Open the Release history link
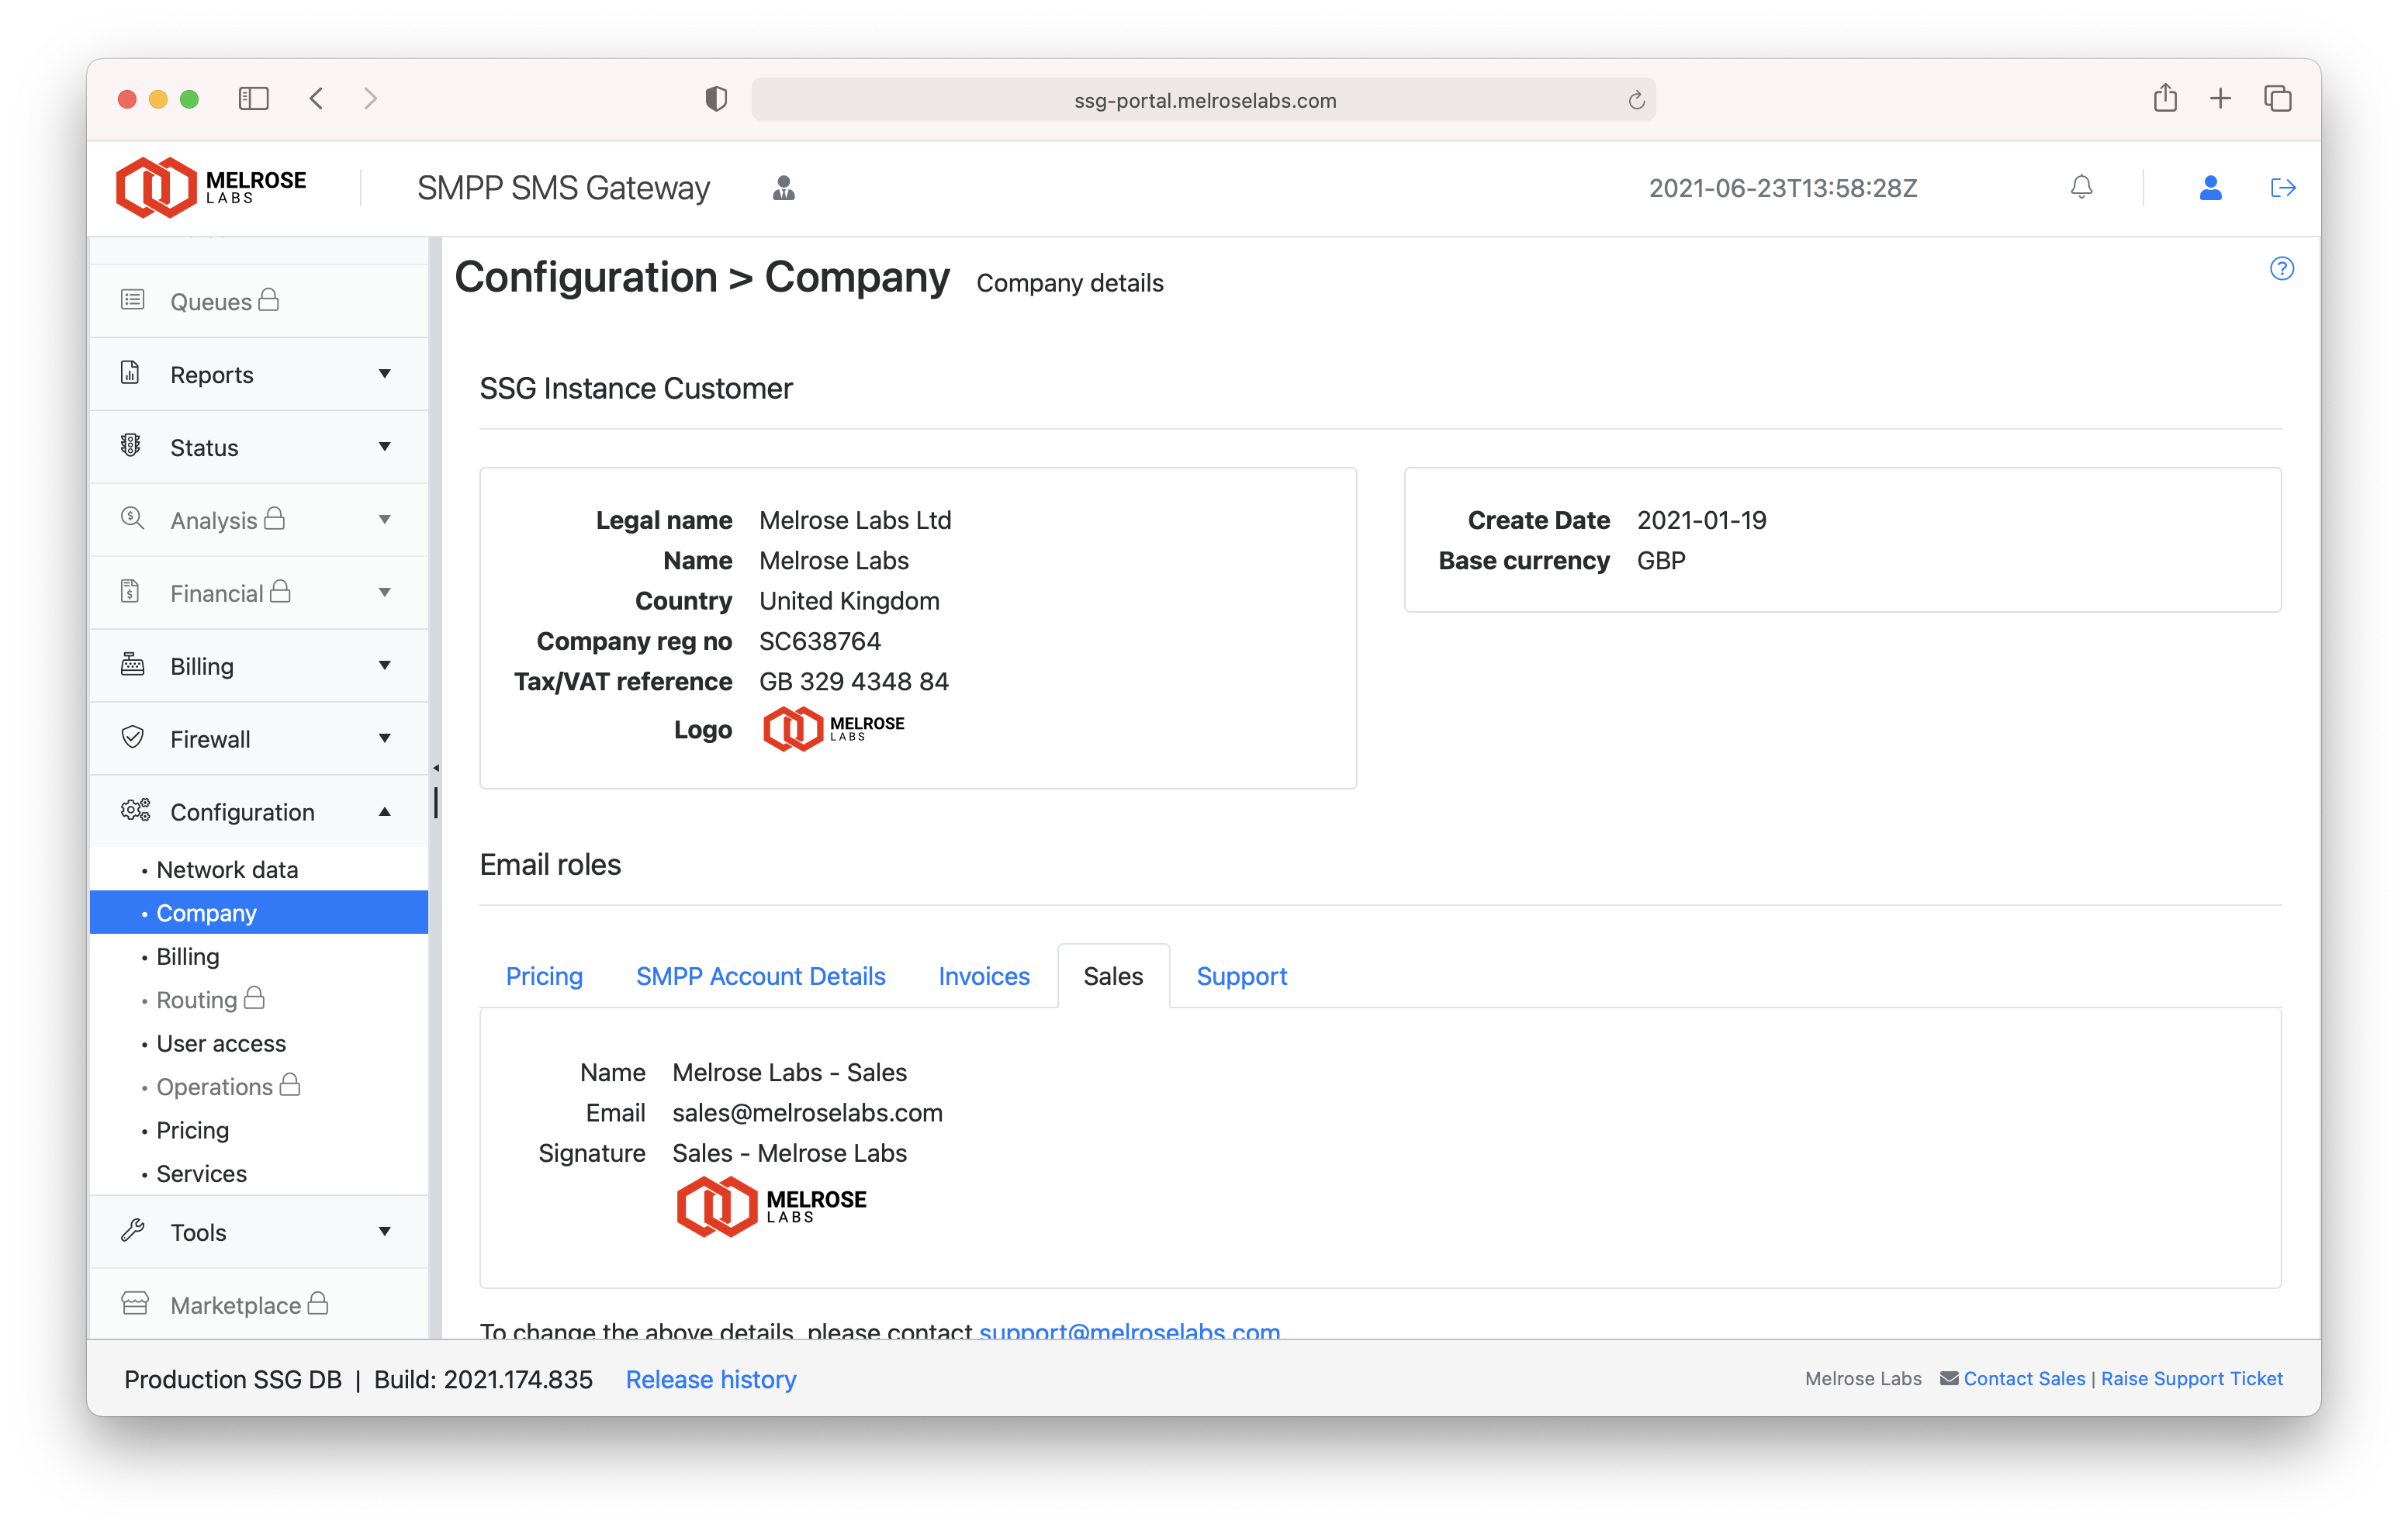Viewport: 2408px width, 1531px height. click(710, 1379)
